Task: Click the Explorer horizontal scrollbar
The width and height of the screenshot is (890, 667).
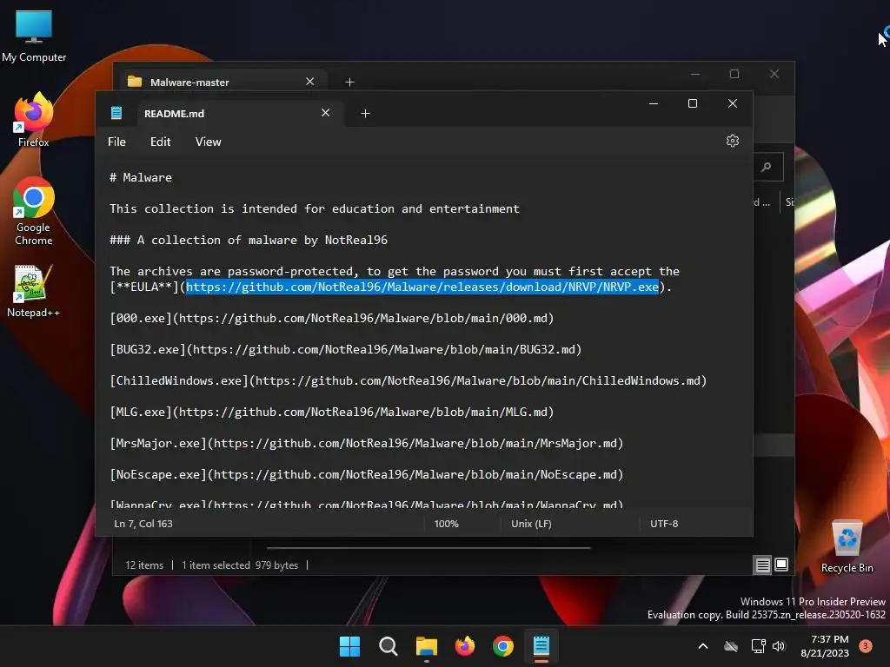Action: point(428,548)
